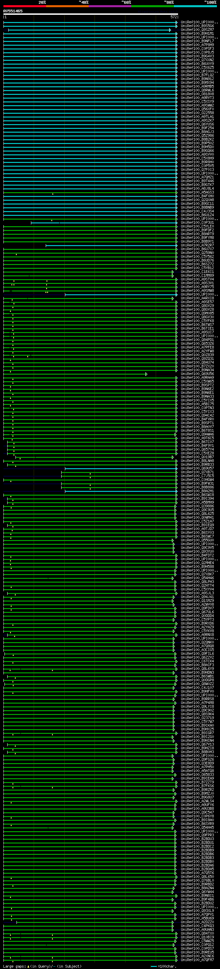Select hit label UniRef100_B2BDC2

point(197,846)
